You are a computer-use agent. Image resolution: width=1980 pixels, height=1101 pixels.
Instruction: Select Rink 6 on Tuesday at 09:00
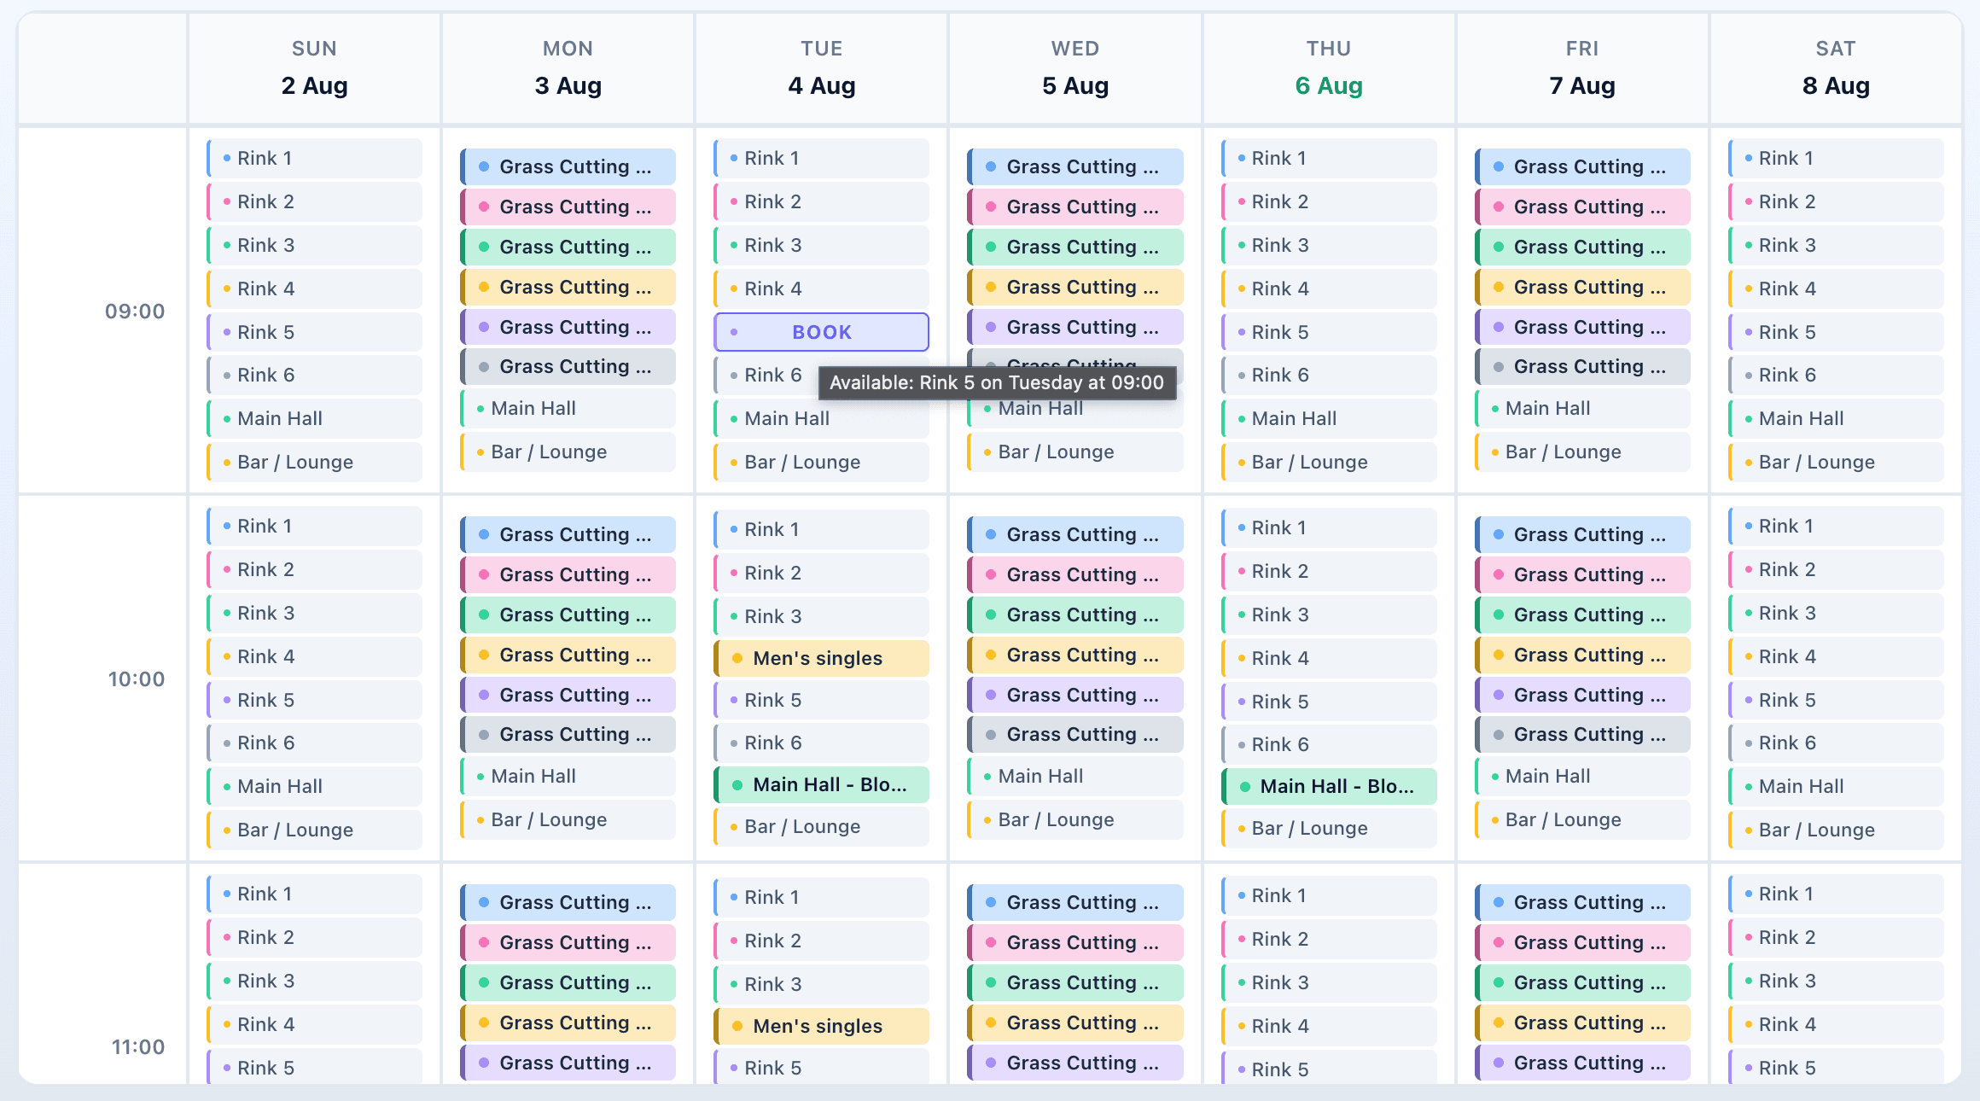click(765, 375)
